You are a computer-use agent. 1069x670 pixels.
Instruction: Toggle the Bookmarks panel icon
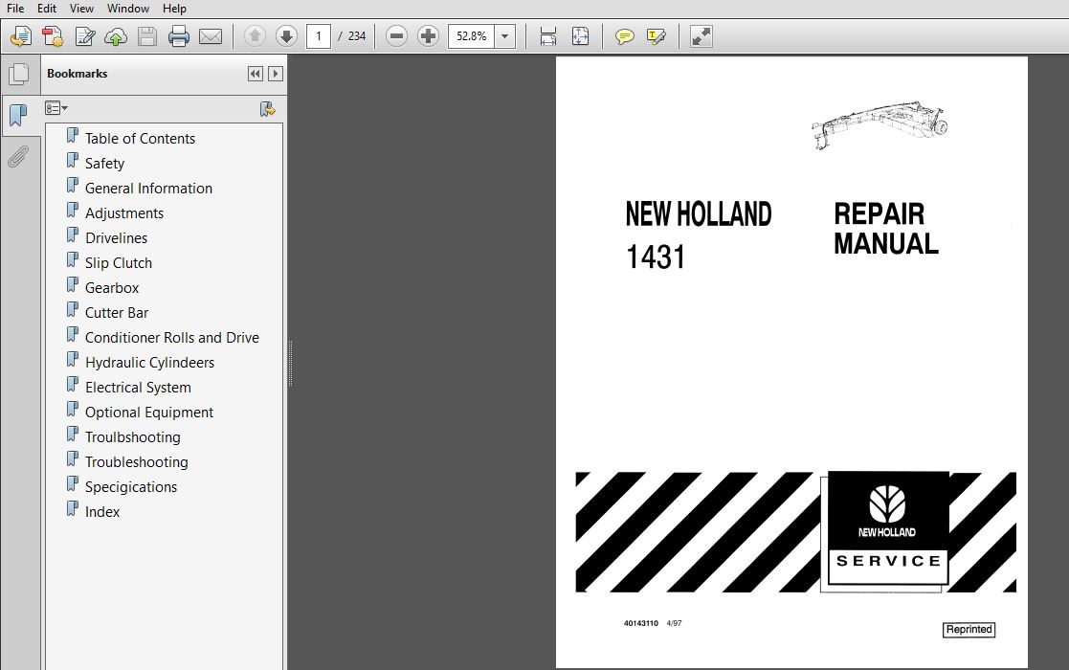(19, 115)
